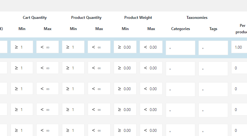Click Product Weight Max field in first row

pos(151,47)
